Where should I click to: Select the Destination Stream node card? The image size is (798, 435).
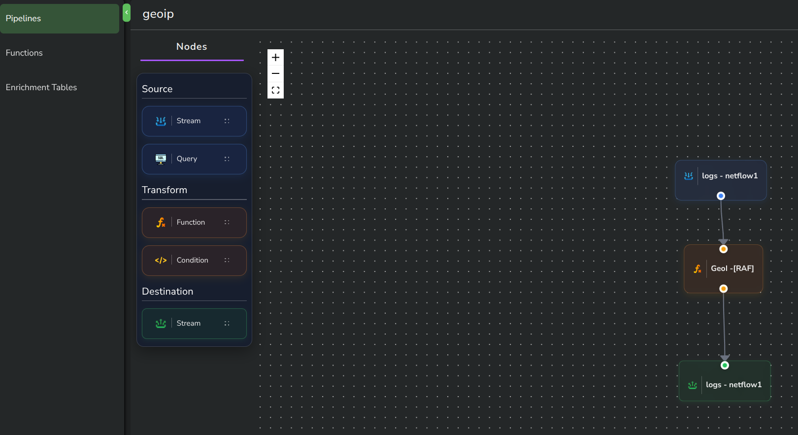(194, 324)
